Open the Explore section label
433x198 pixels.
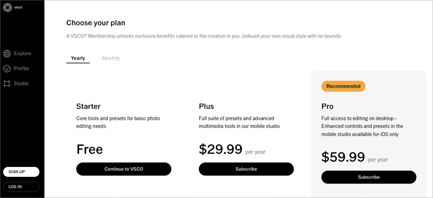pyautogui.click(x=22, y=54)
